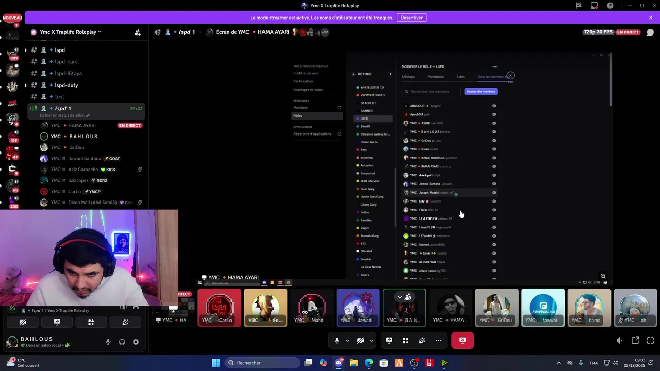Open camera options dropdown arrow
This screenshot has height=371, width=660.
click(x=371, y=340)
